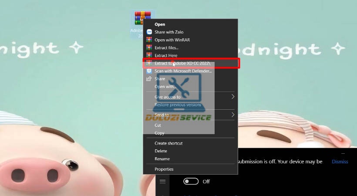Expand the Send to submenu arrow
The image size is (357, 196).
[232, 115]
